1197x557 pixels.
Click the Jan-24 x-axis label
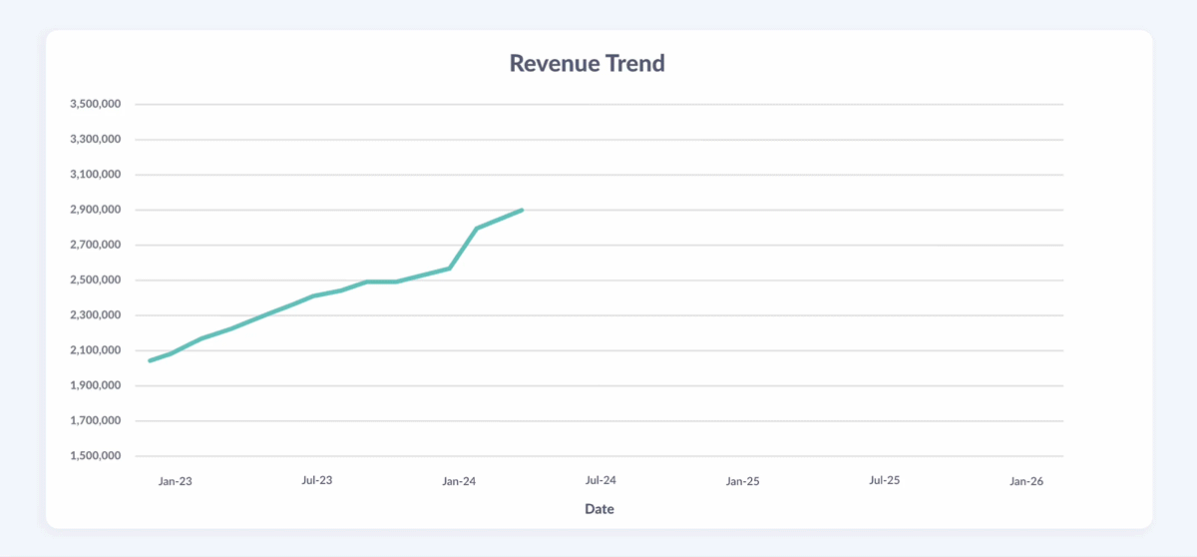coord(459,481)
